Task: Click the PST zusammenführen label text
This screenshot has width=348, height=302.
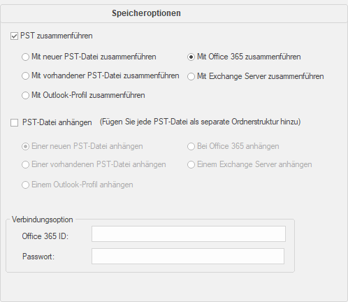Action: click(57, 36)
